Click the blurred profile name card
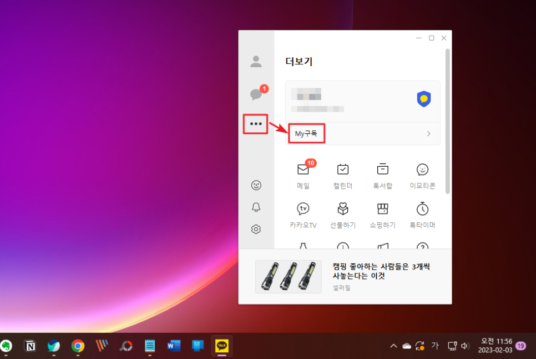The image size is (536, 359). click(363, 101)
